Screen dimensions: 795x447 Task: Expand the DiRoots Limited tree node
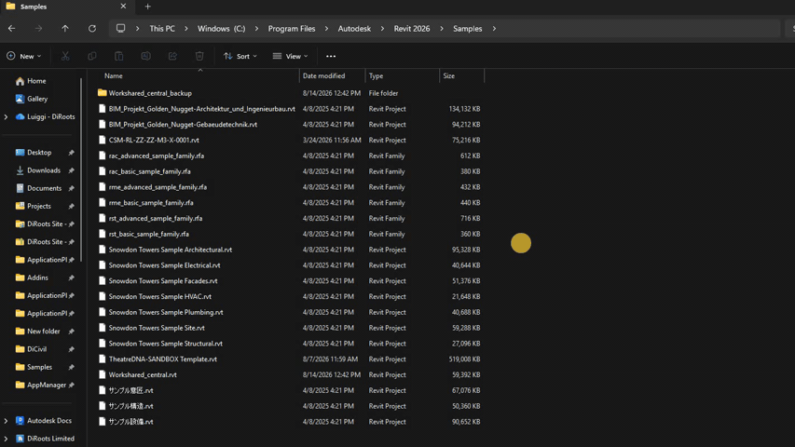click(7, 439)
